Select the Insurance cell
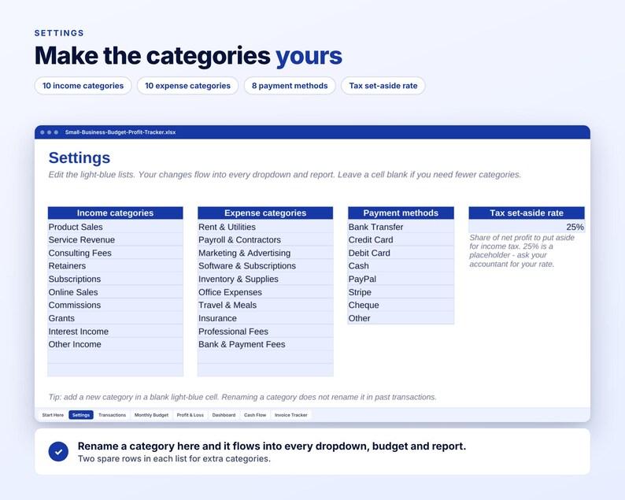Viewport: 625px width, 500px height. 265,318
